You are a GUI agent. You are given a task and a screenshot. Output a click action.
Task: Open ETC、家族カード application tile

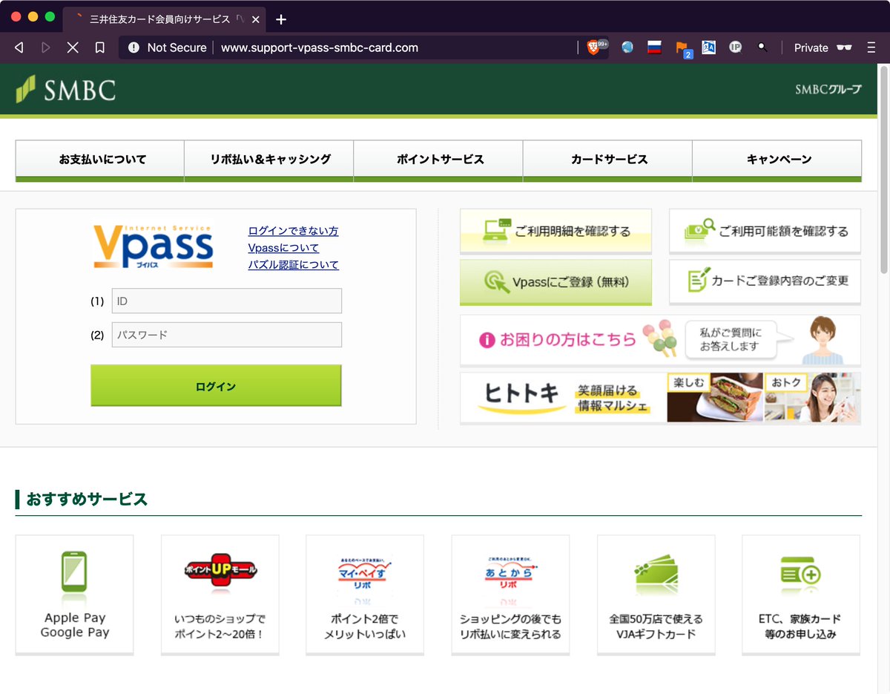click(x=801, y=595)
